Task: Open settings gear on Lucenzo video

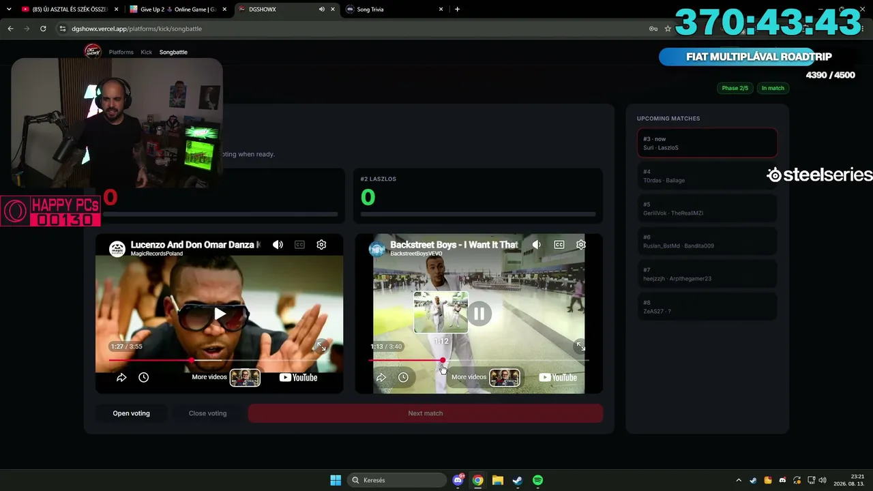Action: (321, 245)
